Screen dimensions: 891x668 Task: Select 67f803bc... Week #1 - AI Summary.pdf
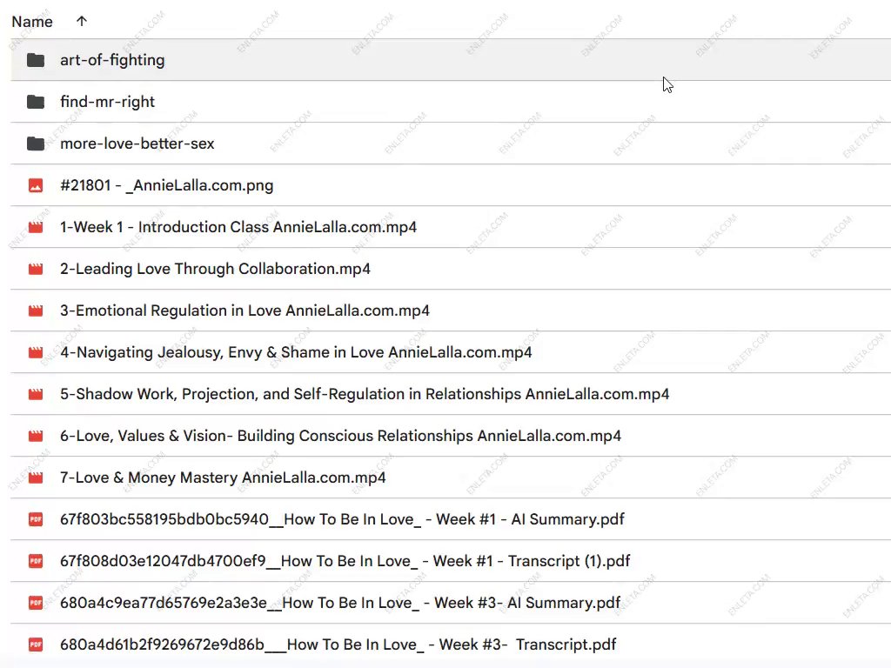click(x=343, y=519)
